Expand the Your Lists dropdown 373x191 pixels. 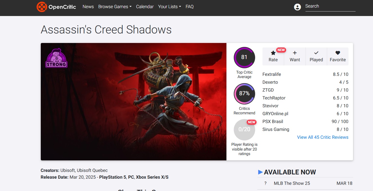[x=169, y=7]
